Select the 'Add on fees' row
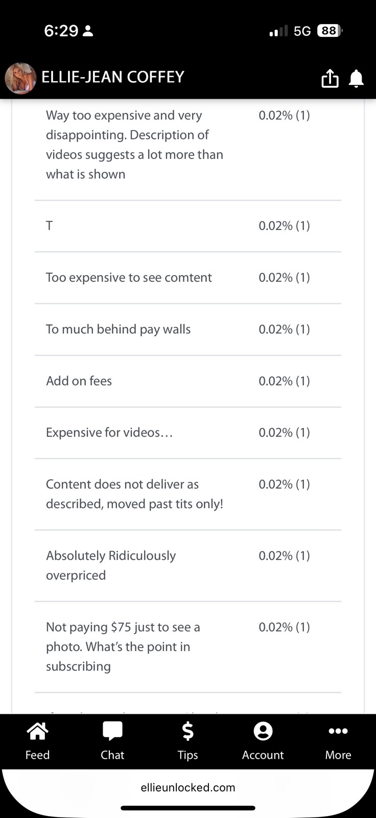This screenshot has height=818, width=376. pos(188,381)
